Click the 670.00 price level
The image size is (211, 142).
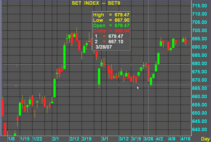click(199, 80)
